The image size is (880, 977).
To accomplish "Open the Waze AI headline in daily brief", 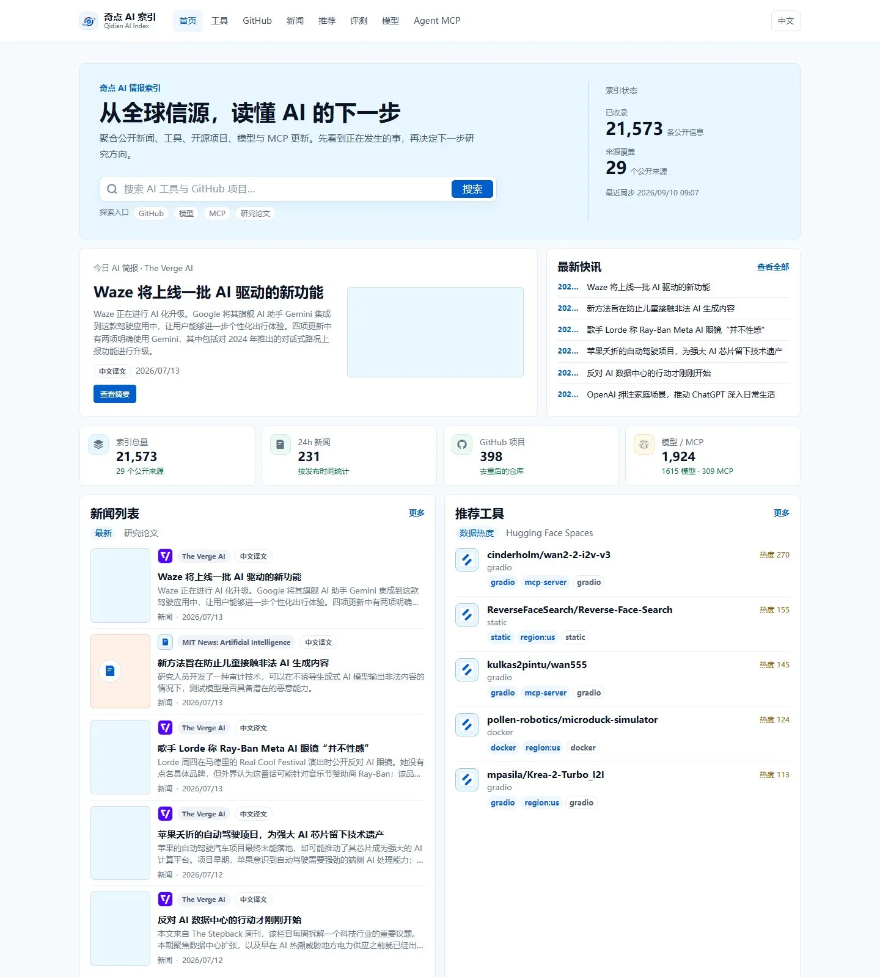I will [208, 292].
